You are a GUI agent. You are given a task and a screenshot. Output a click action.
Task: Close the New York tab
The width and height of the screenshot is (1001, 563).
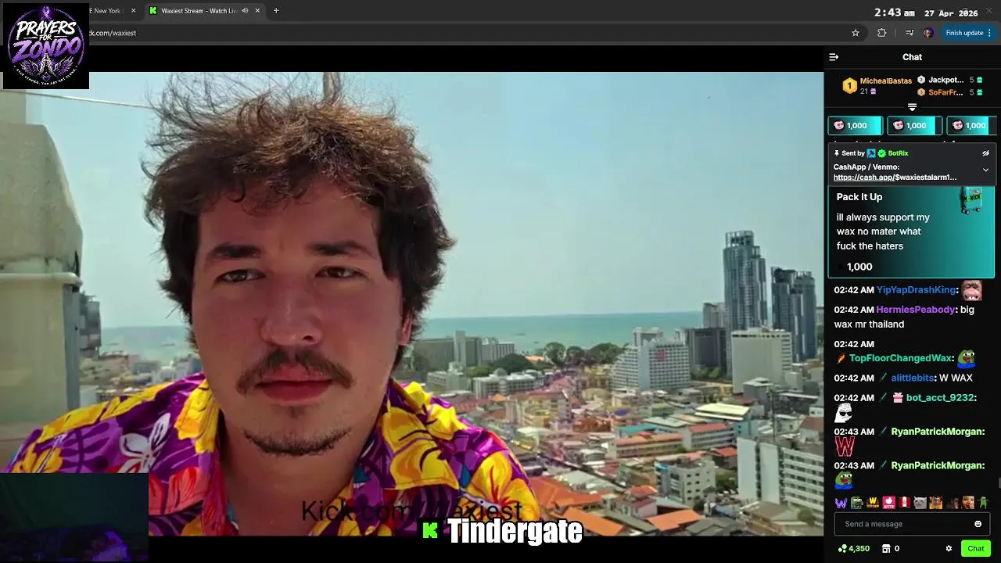click(133, 11)
